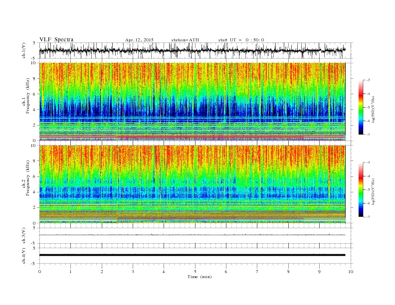
Task: Click the 'station=ATH' label
Action: 185,40
